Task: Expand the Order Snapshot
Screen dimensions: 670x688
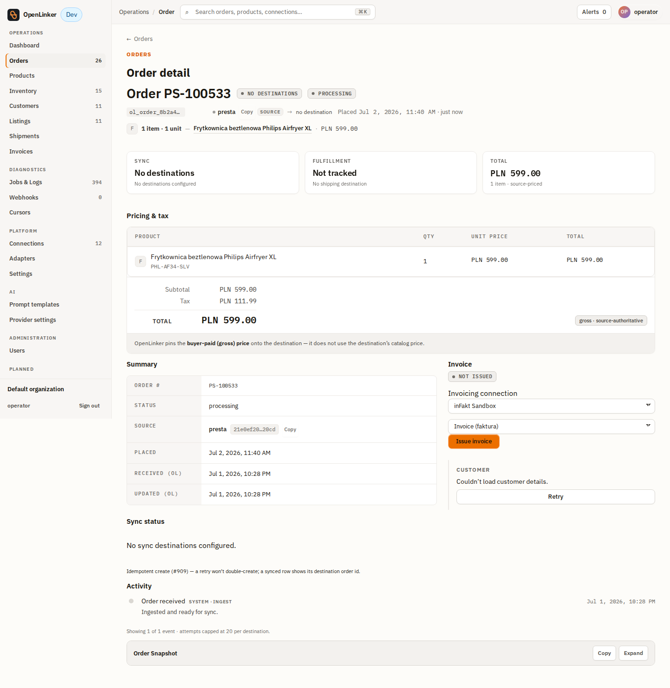Action: click(633, 653)
